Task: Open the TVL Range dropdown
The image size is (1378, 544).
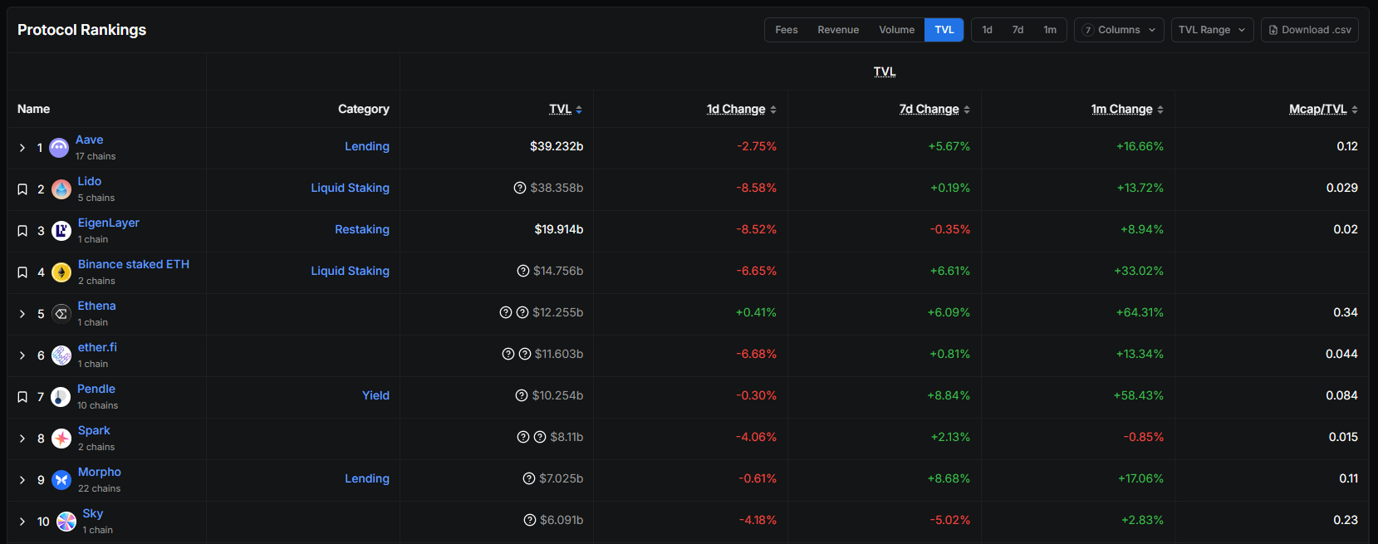Action: click(1212, 30)
